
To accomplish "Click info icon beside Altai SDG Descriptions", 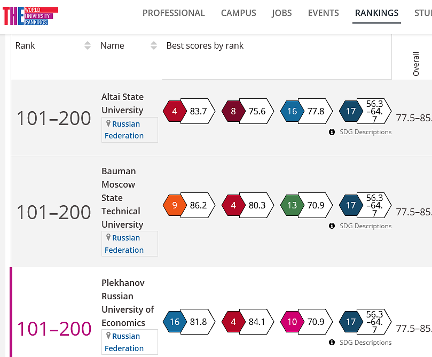I will 332,132.
